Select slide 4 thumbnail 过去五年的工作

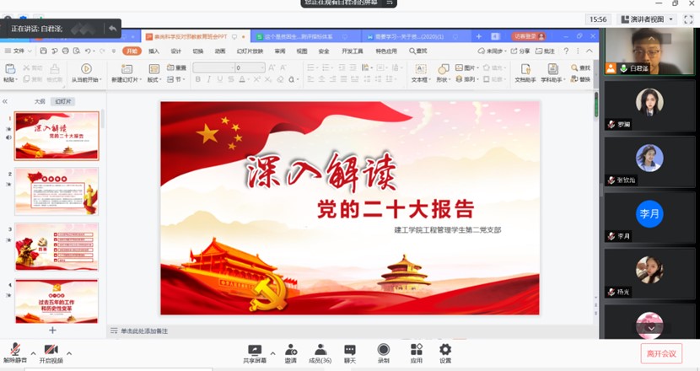pyautogui.click(x=57, y=301)
